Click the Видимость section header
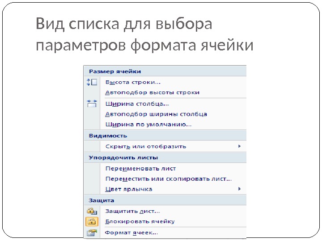 (165, 136)
